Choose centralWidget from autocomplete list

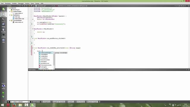click(x=46, y=53)
